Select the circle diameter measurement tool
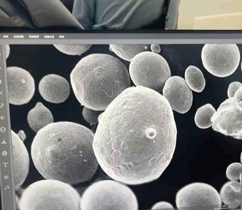 point(3,129)
